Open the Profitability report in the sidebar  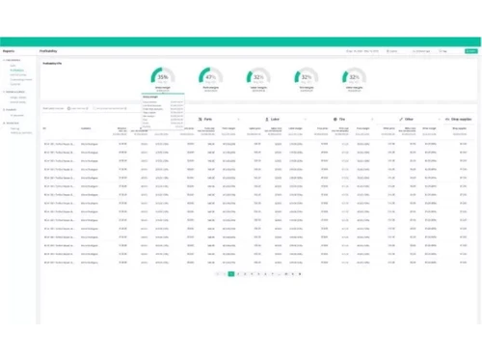(x=17, y=70)
